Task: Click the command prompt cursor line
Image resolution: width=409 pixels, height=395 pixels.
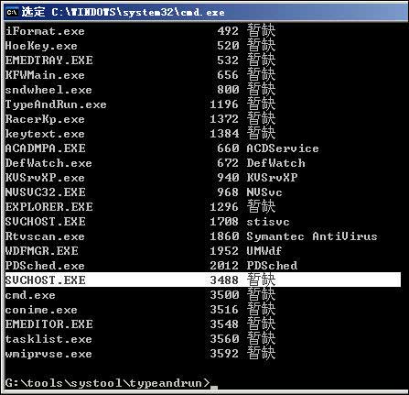Action: pyautogui.click(x=112, y=383)
